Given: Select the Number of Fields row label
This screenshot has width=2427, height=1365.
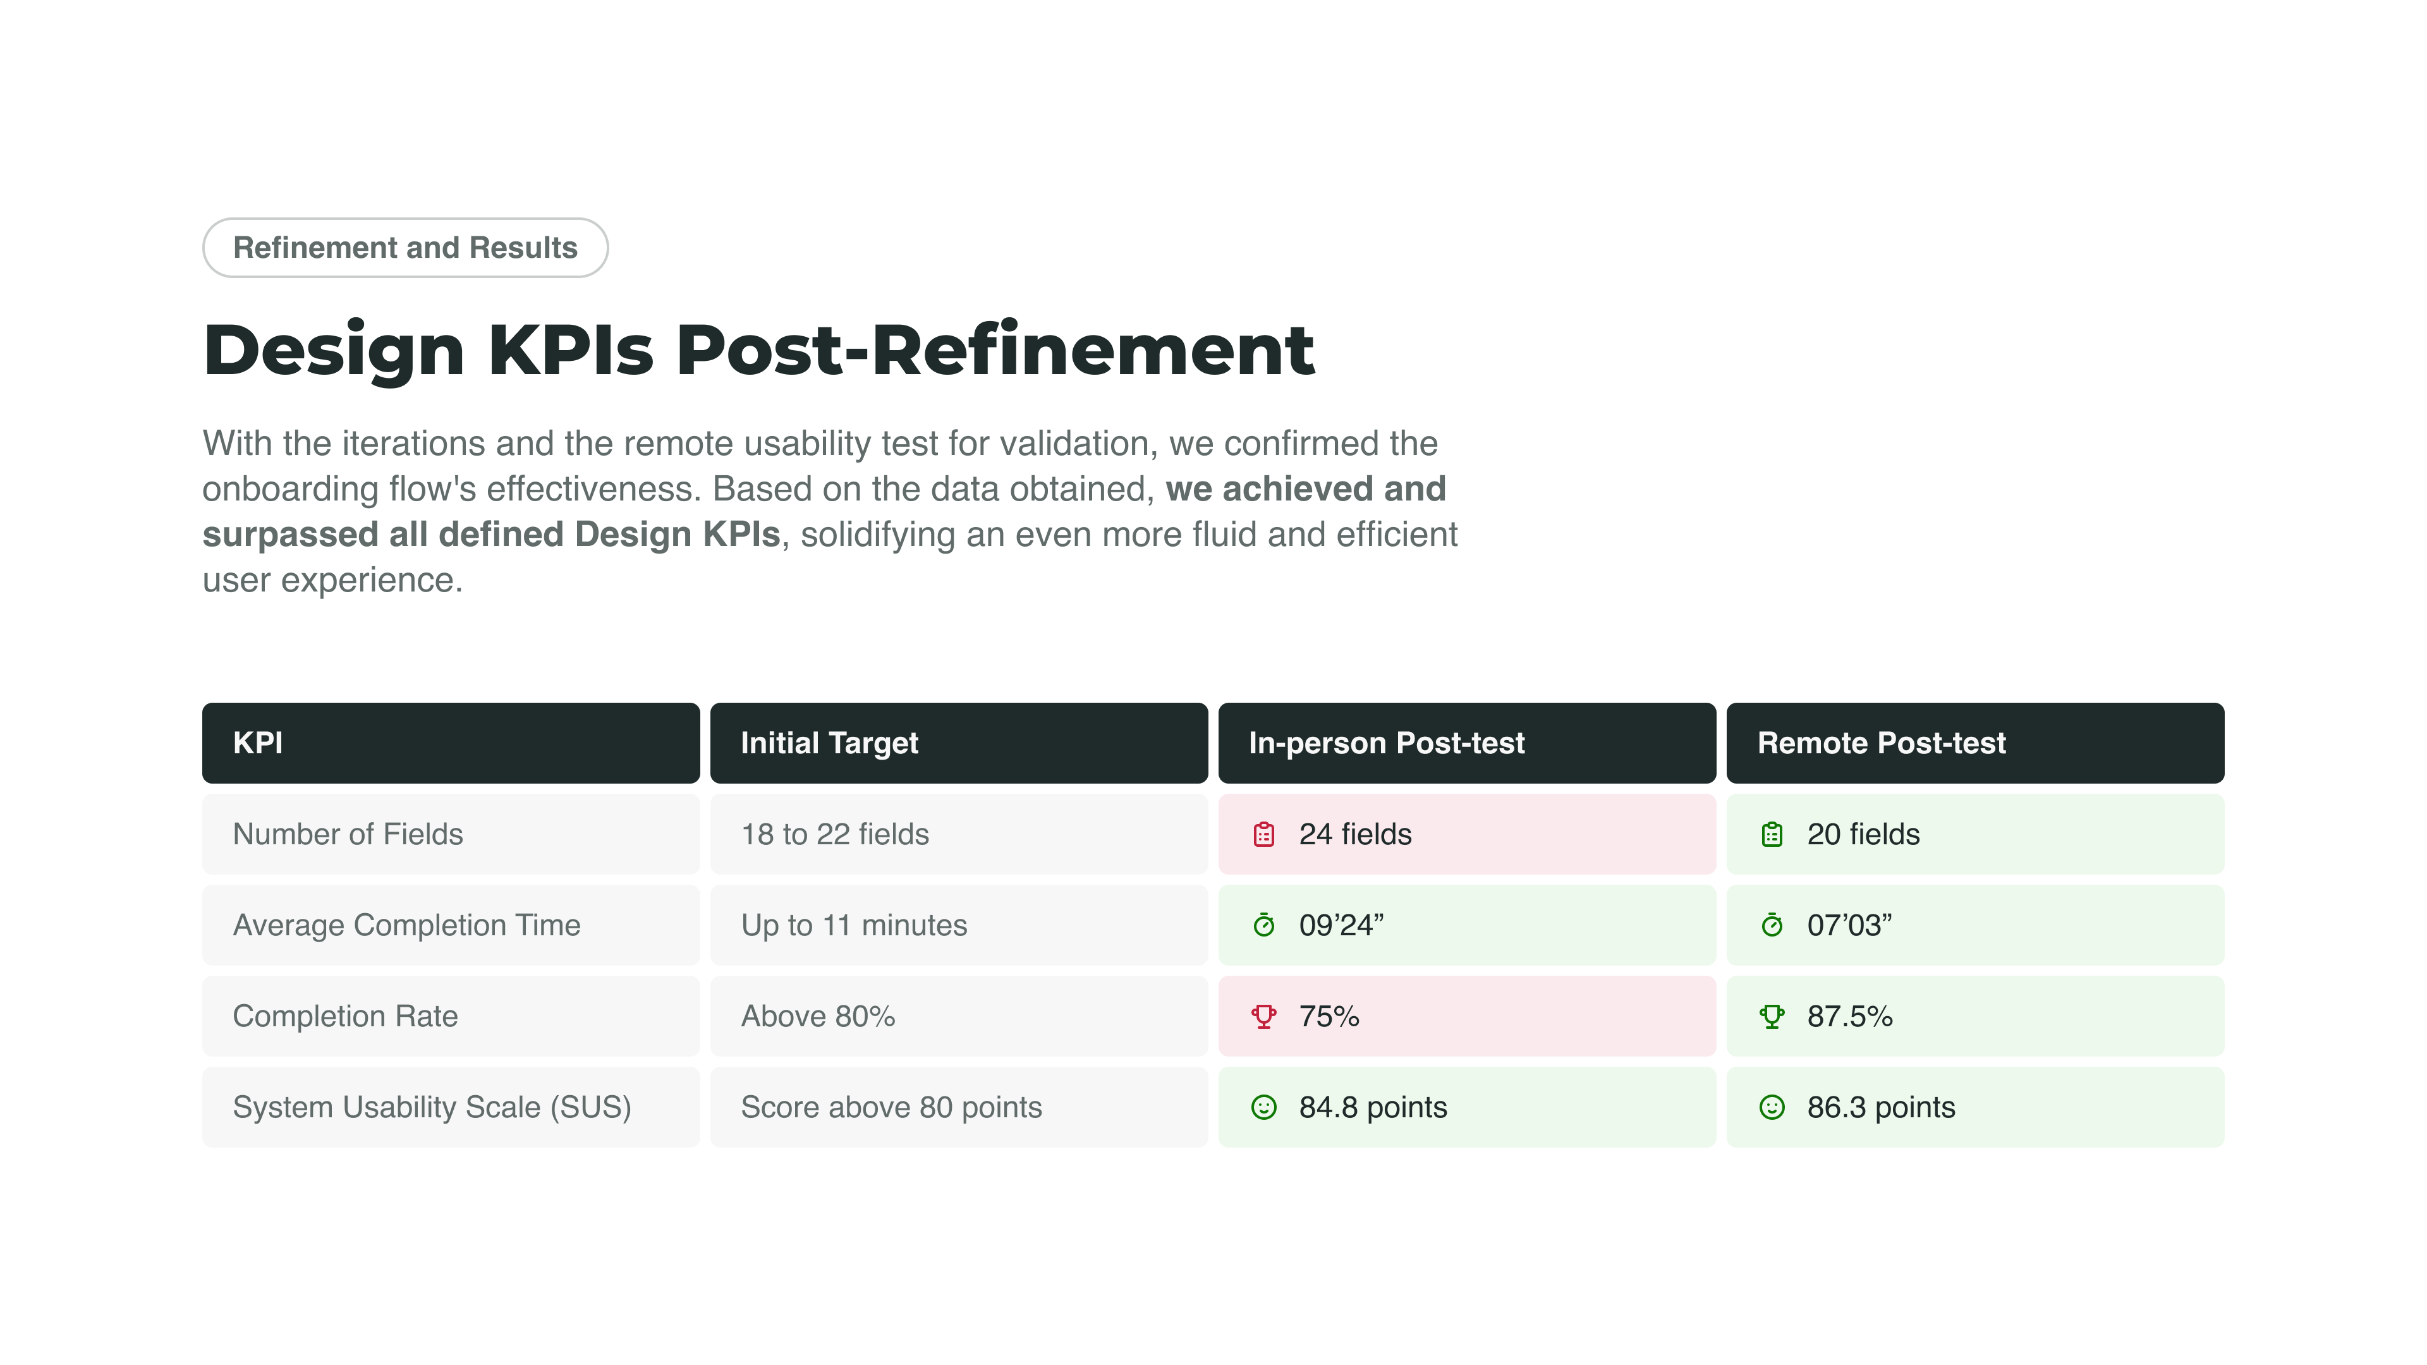Looking at the screenshot, I should 348,835.
